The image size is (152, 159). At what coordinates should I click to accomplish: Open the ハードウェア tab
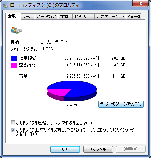[x=47, y=17]
